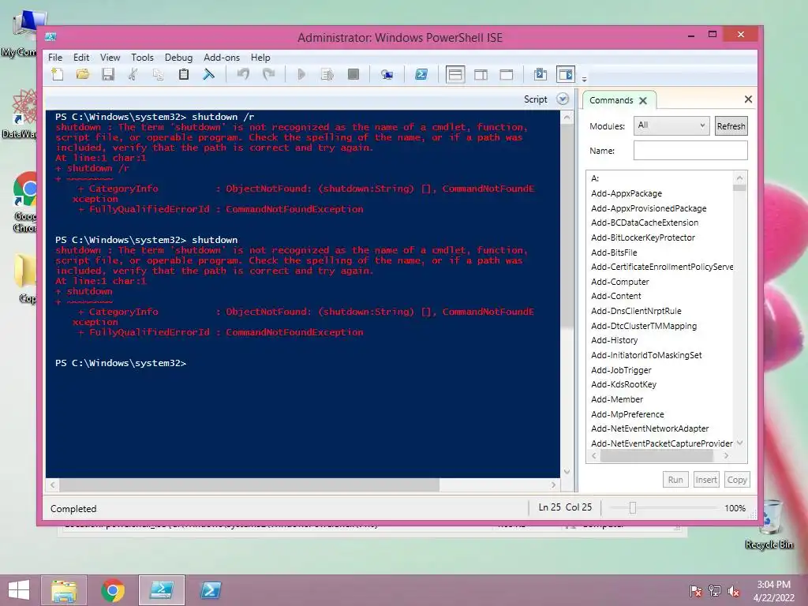This screenshot has height=606, width=808.
Task: Close the Commands add-on panel
Action: click(x=748, y=99)
